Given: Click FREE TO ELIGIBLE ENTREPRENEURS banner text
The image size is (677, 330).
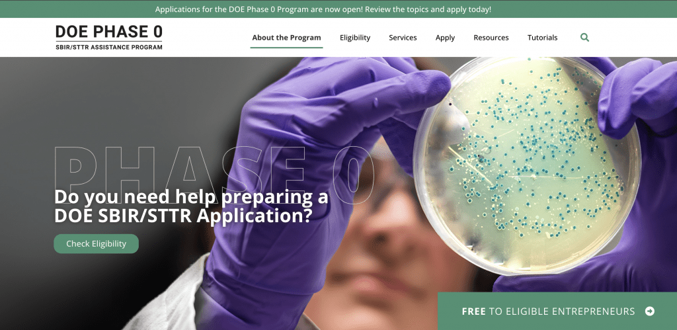Looking at the screenshot, I should coord(548,311).
